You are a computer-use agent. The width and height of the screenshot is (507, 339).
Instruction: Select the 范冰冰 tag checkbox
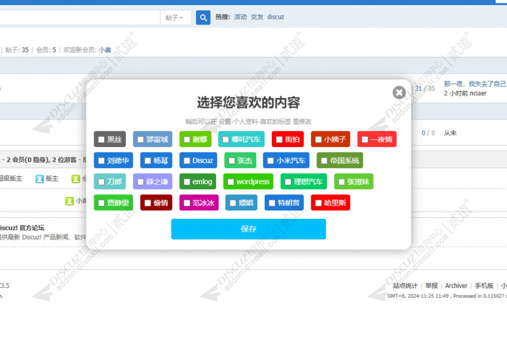[x=187, y=203]
